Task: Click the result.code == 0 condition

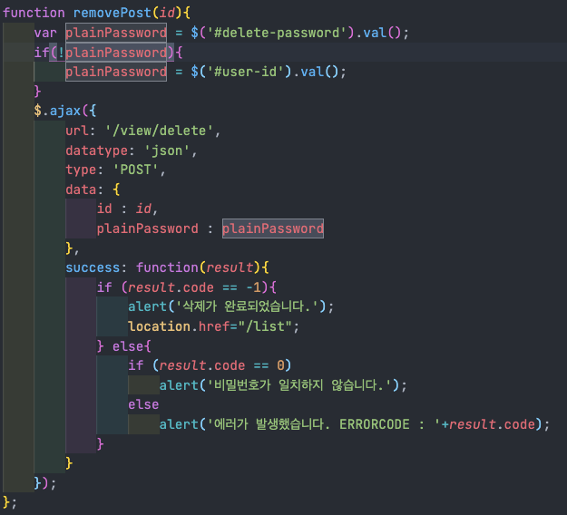Action: (x=221, y=365)
